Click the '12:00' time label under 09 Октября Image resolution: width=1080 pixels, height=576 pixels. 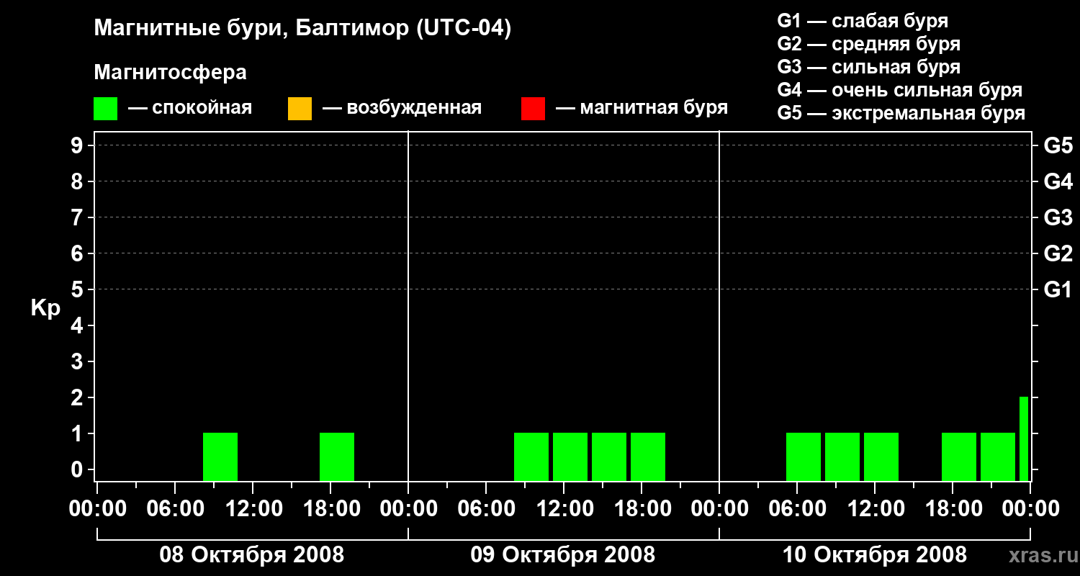click(564, 509)
